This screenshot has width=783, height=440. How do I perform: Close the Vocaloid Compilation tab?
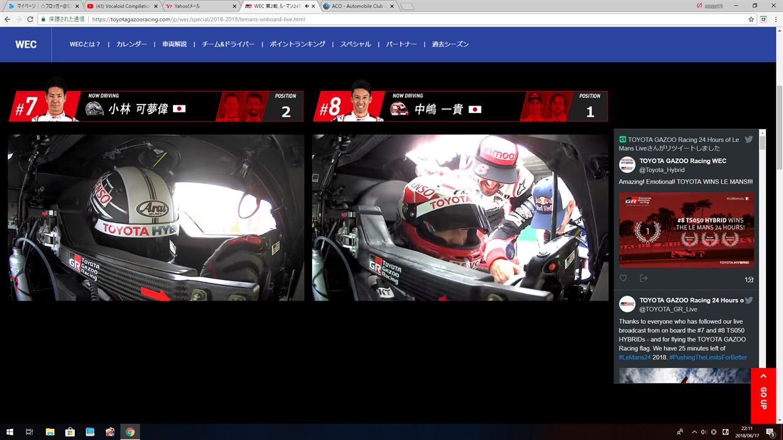(155, 6)
